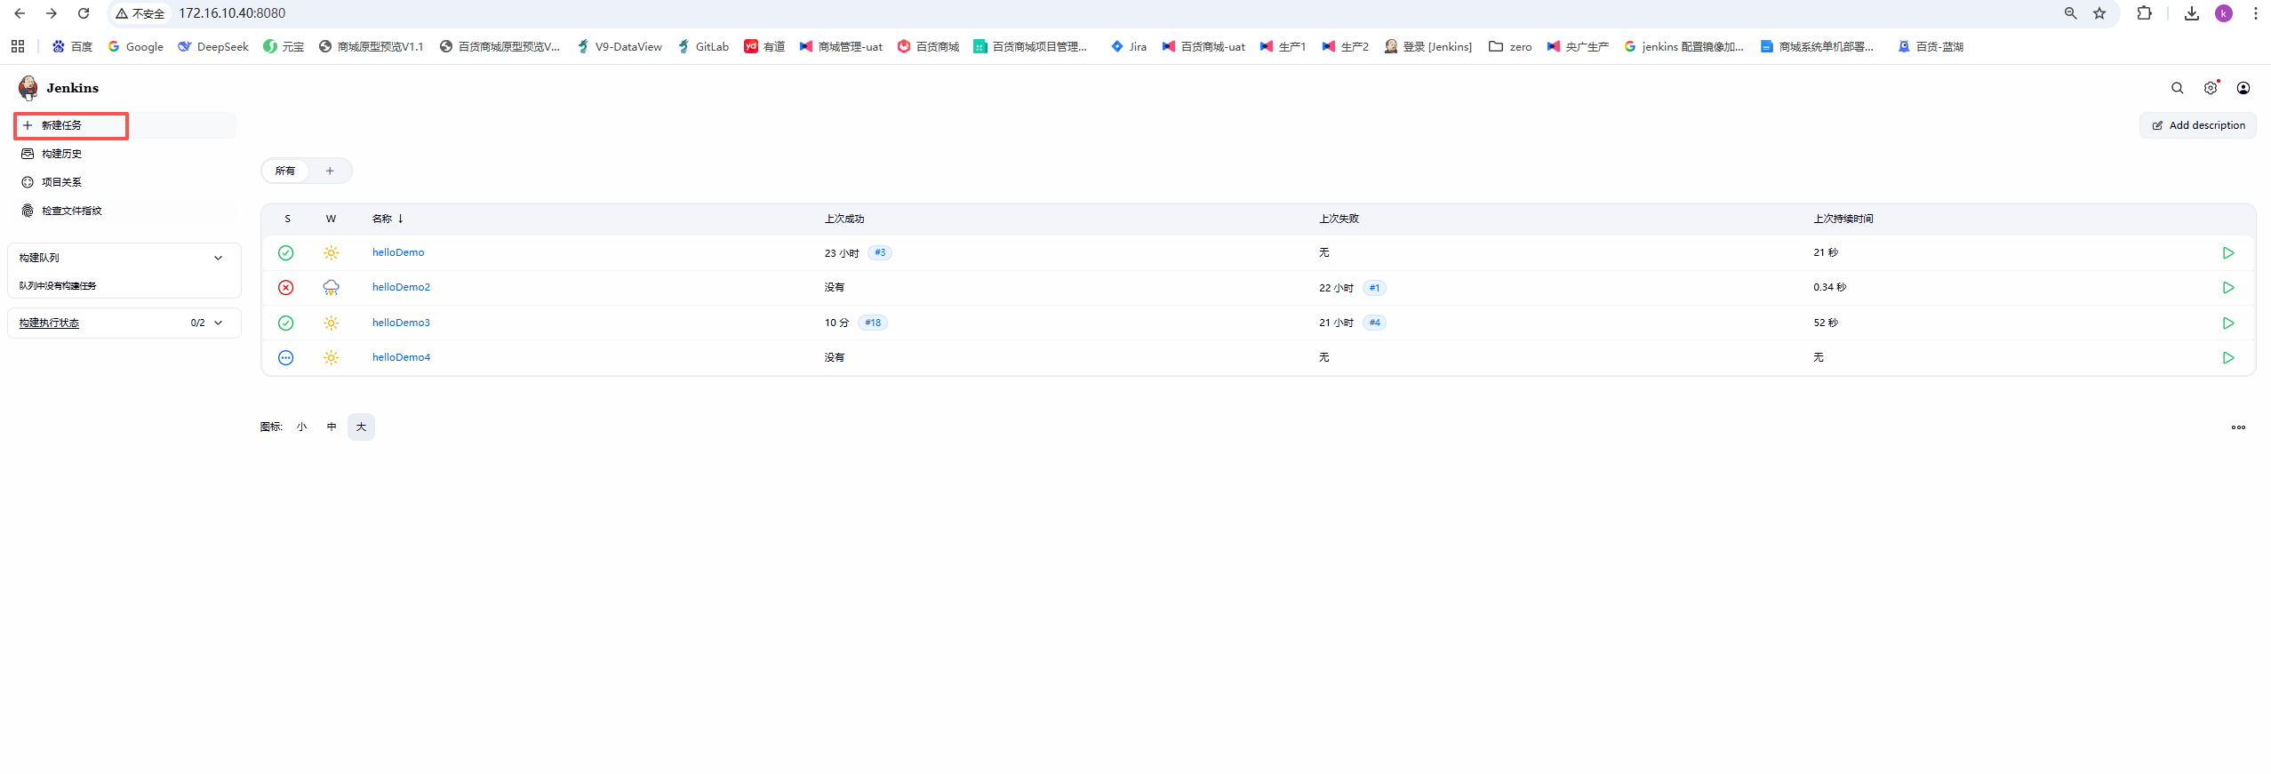Image resolution: width=2271 pixels, height=774 pixels.
Task: Run build for helloDemo2 play icon
Action: (2228, 288)
